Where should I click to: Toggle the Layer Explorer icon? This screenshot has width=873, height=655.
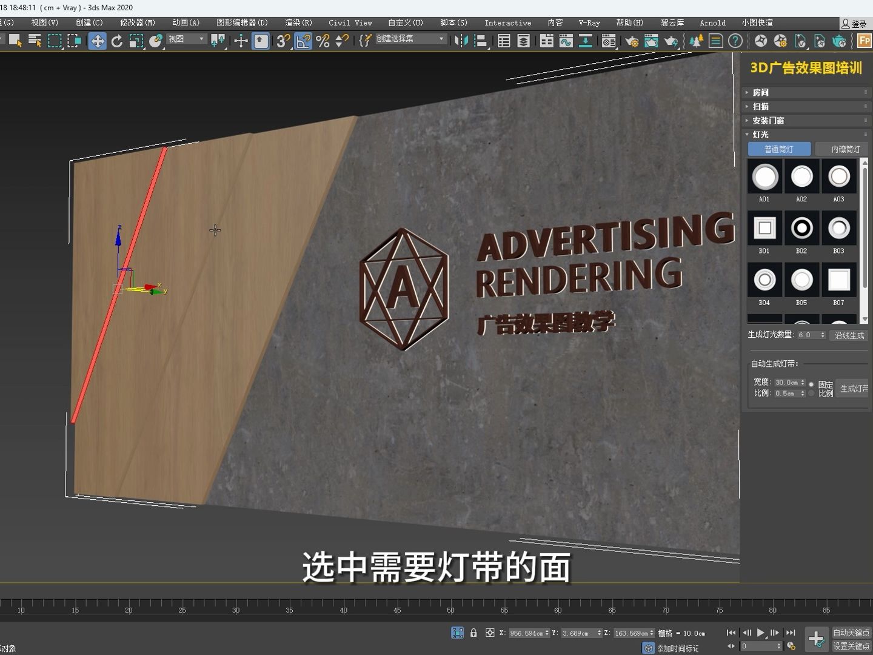[x=524, y=41]
